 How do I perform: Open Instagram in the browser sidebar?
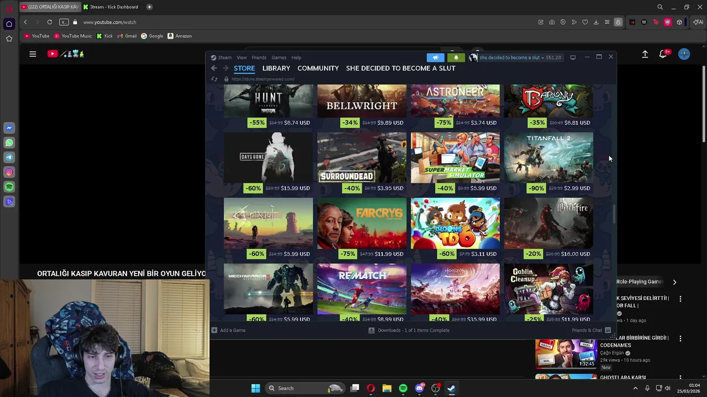pyautogui.click(x=9, y=172)
